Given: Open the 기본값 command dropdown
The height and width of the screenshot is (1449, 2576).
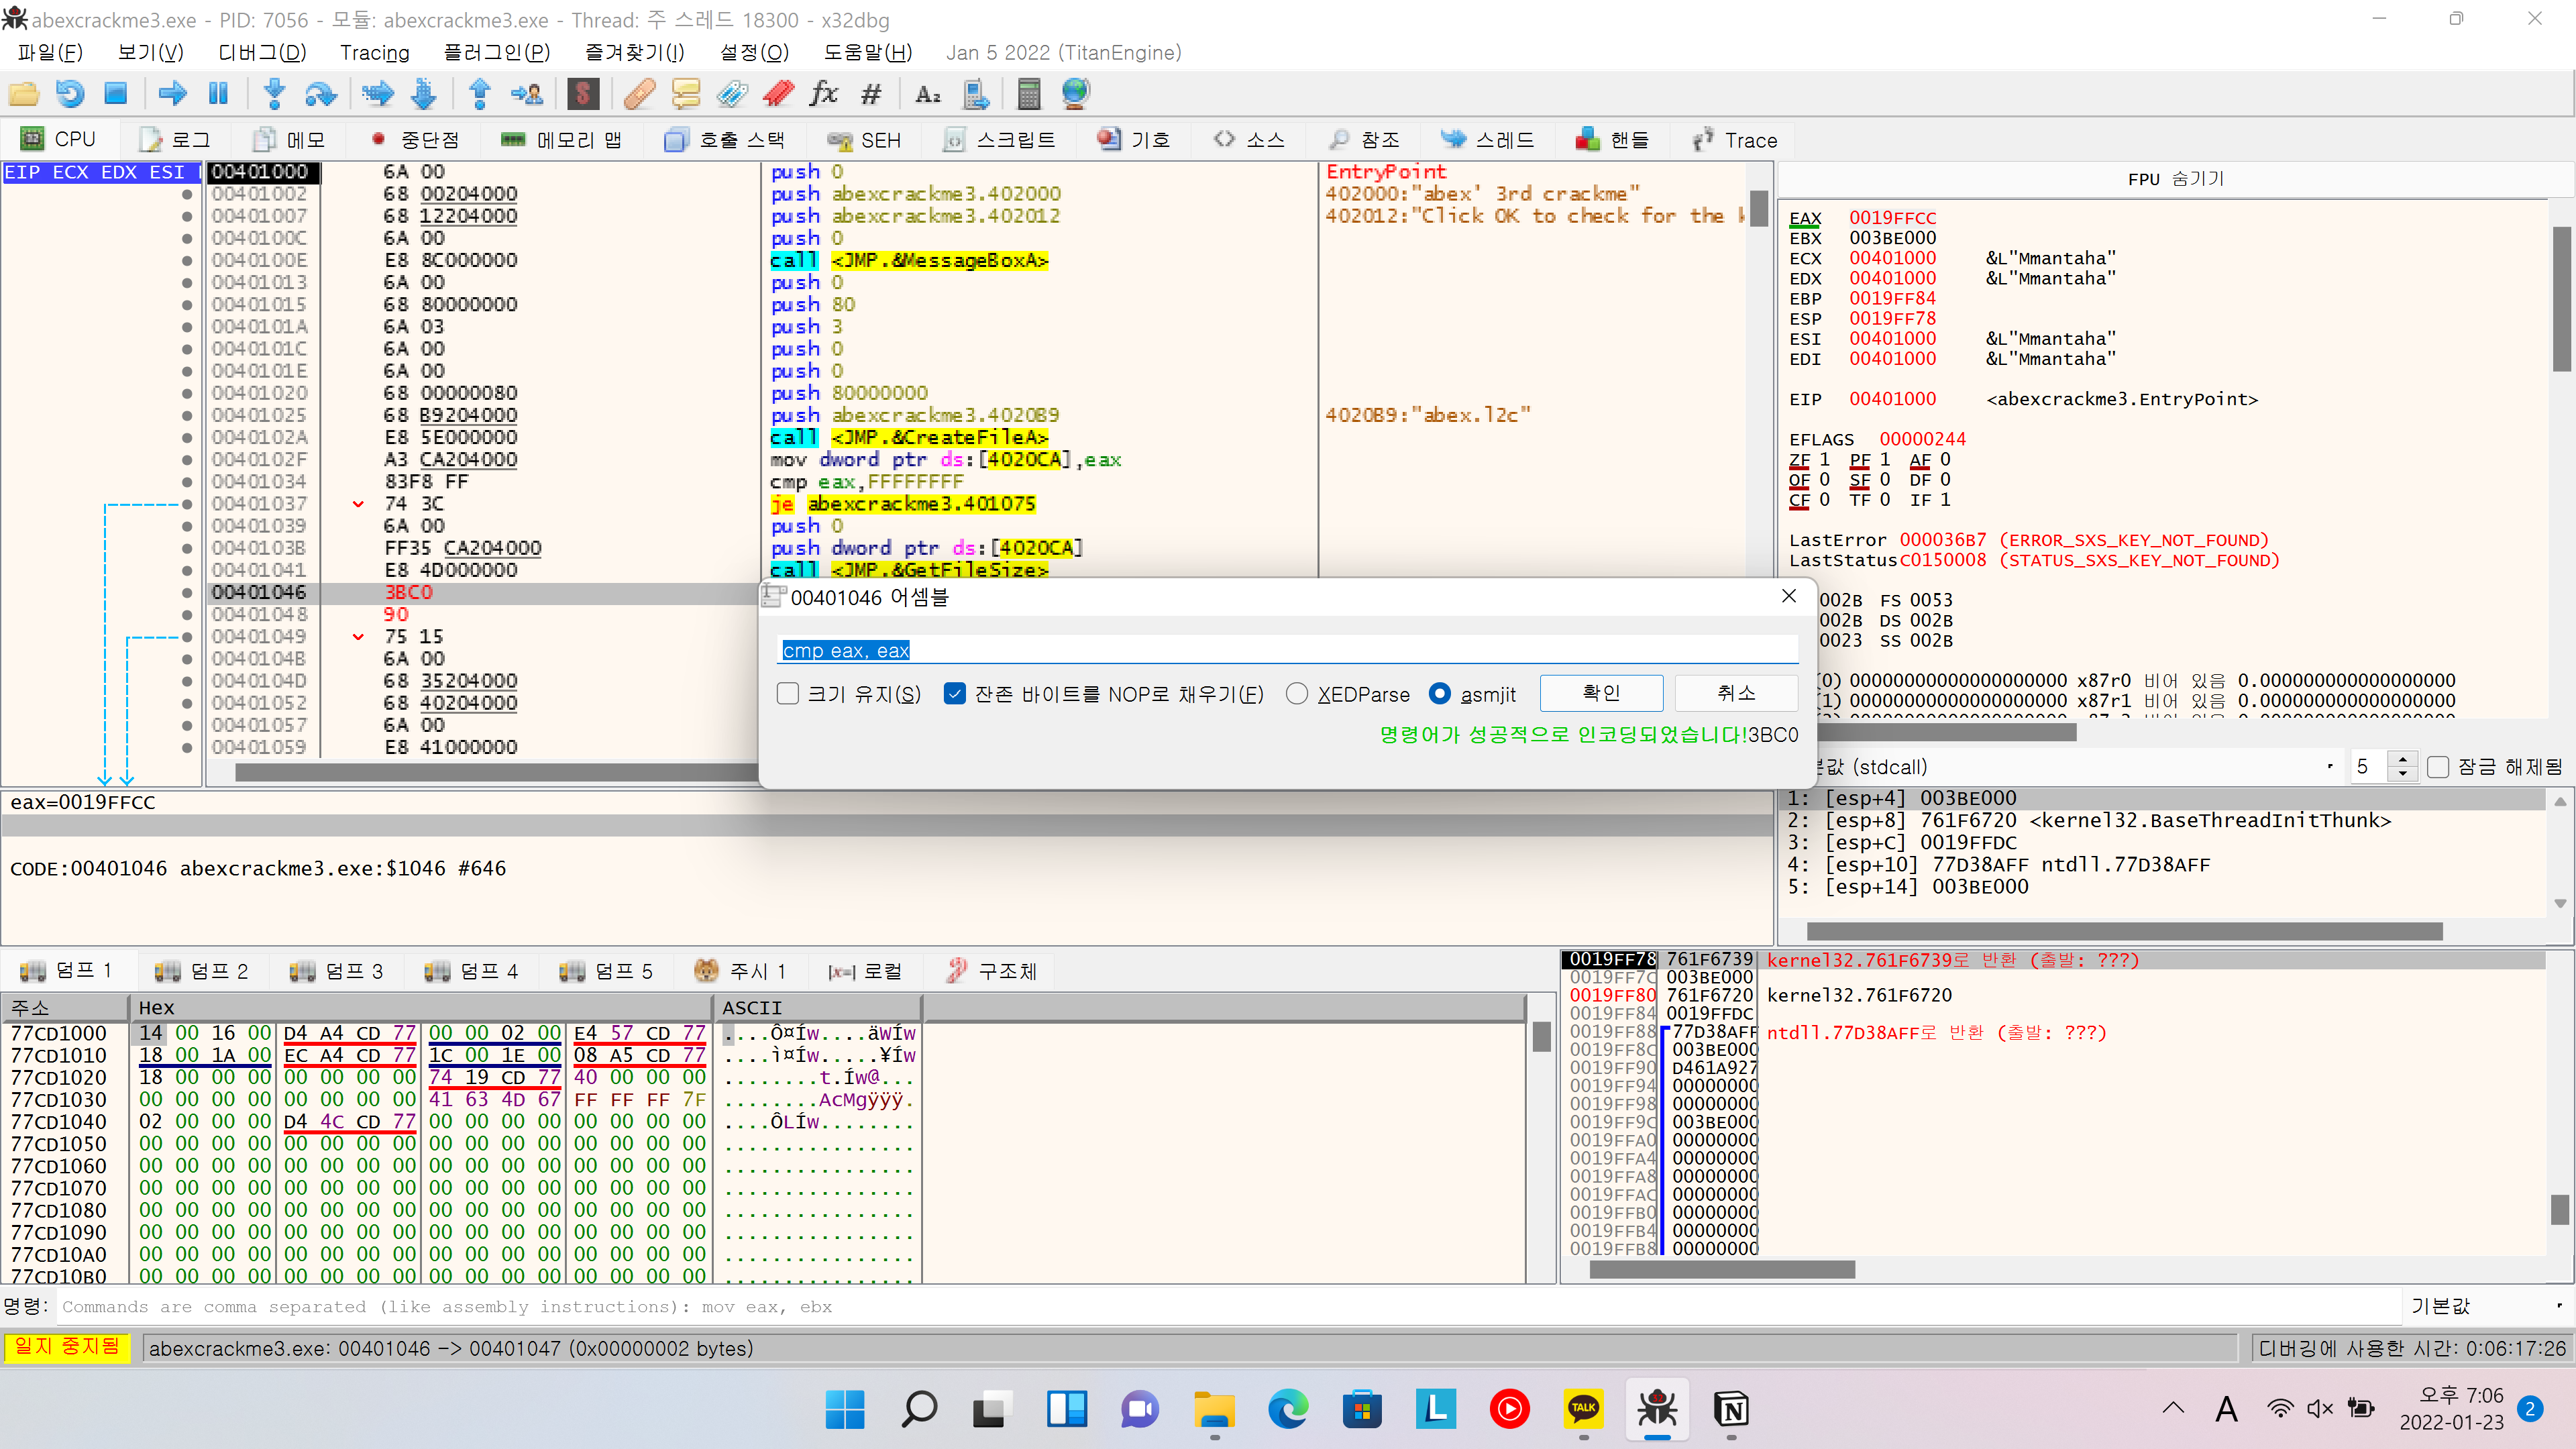Looking at the screenshot, I should [x=2487, y=1306].
